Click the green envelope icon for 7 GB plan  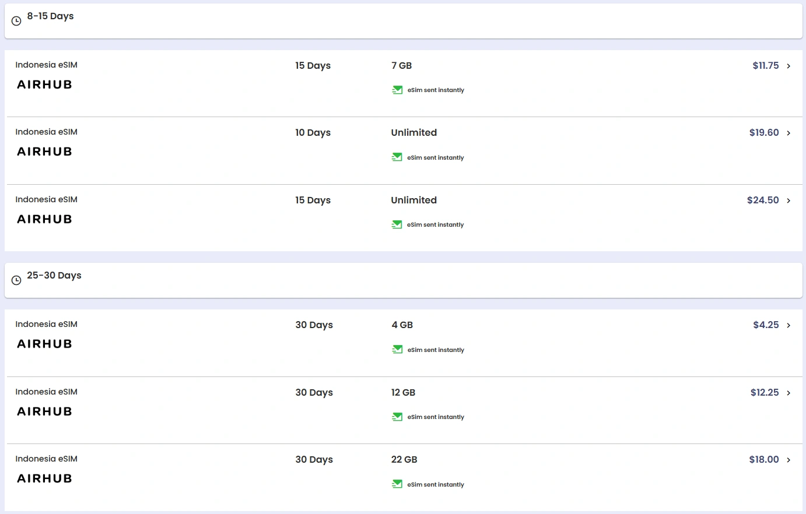(x=397, y=90)
